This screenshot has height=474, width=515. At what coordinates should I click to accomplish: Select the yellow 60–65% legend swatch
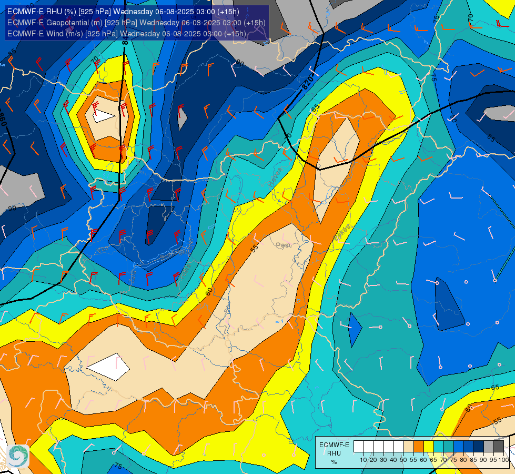[x=429, y=446]
